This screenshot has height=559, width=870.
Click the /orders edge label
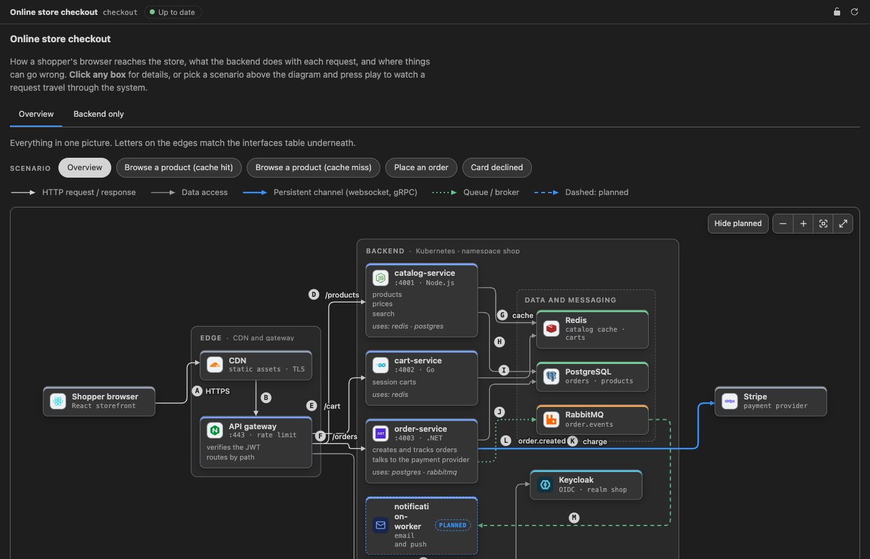(345, 437)
